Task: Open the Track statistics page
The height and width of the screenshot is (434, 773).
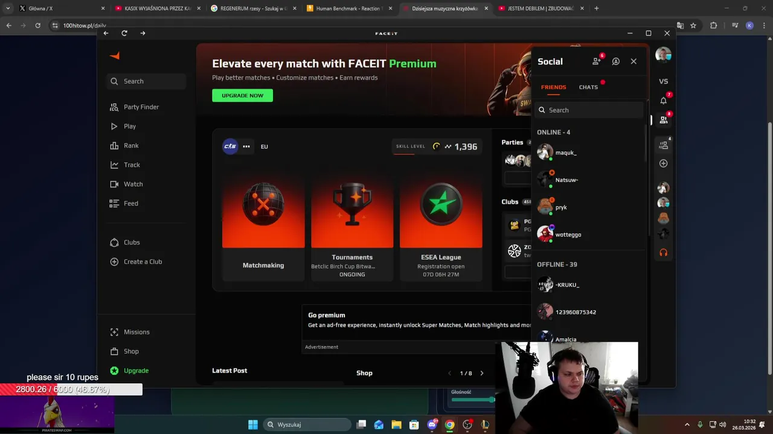Action: pos(125,165)
